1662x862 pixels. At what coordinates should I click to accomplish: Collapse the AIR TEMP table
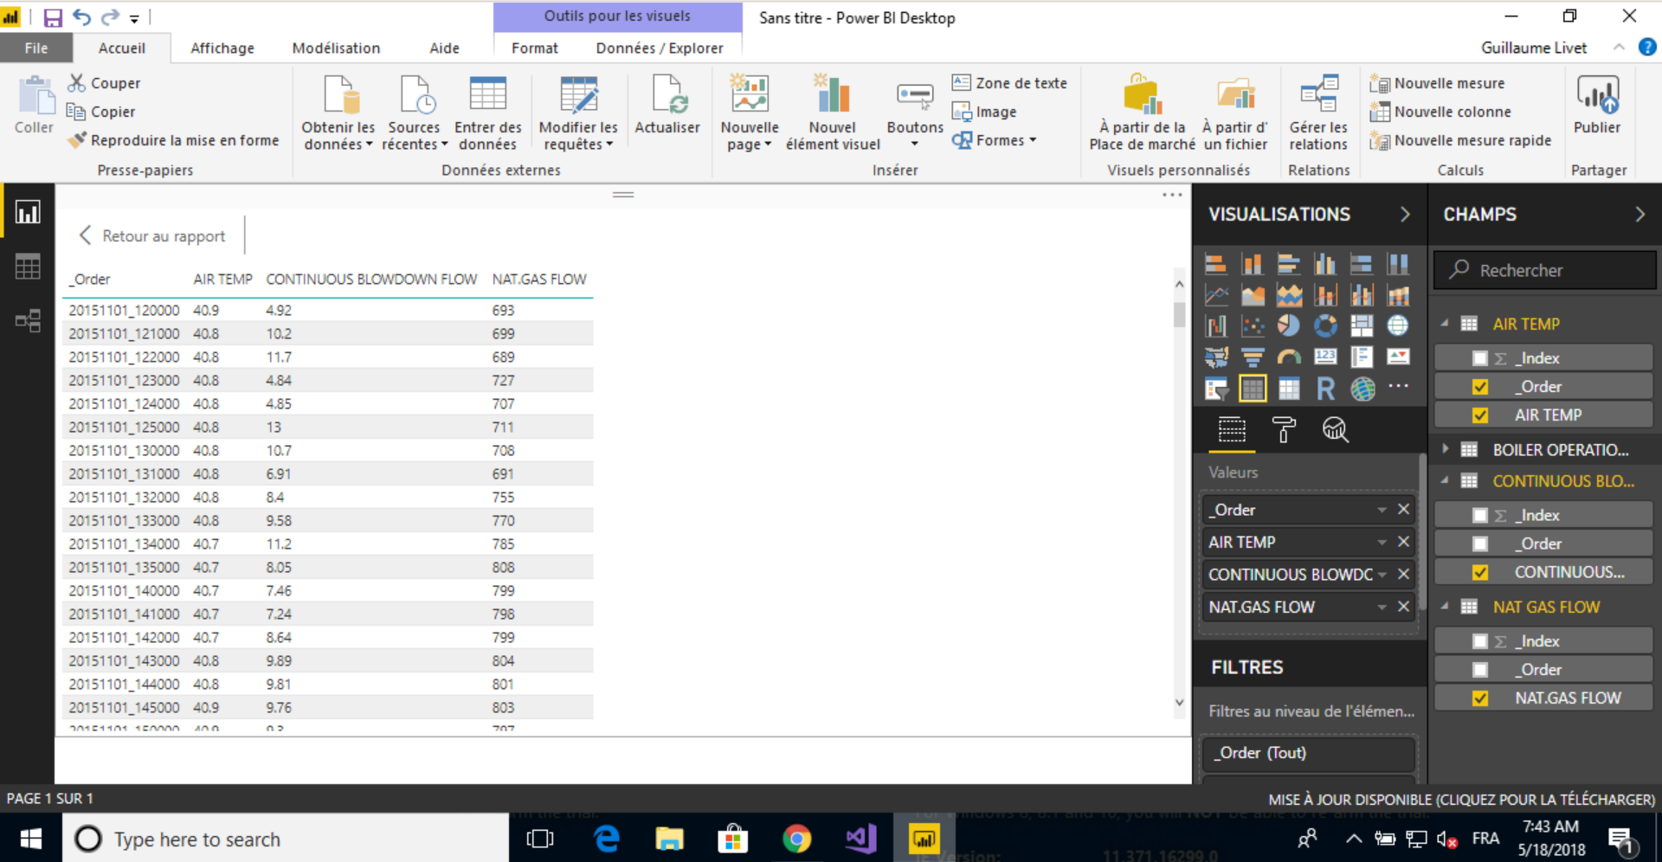pyautogui.click(x=1445, y=324)
